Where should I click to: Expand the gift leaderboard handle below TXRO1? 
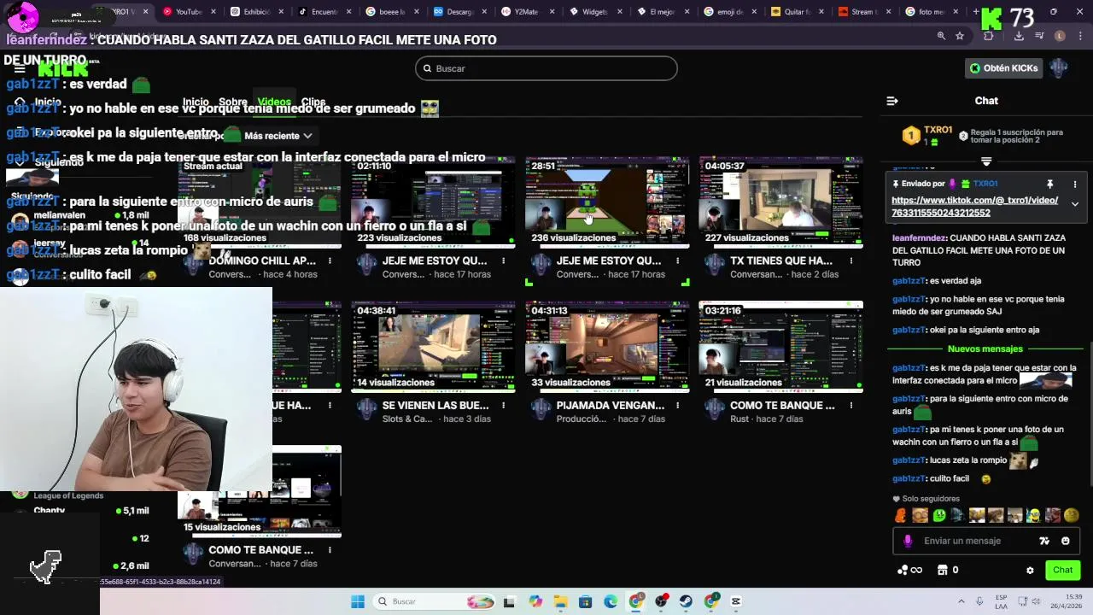click(x=986, y=161)
